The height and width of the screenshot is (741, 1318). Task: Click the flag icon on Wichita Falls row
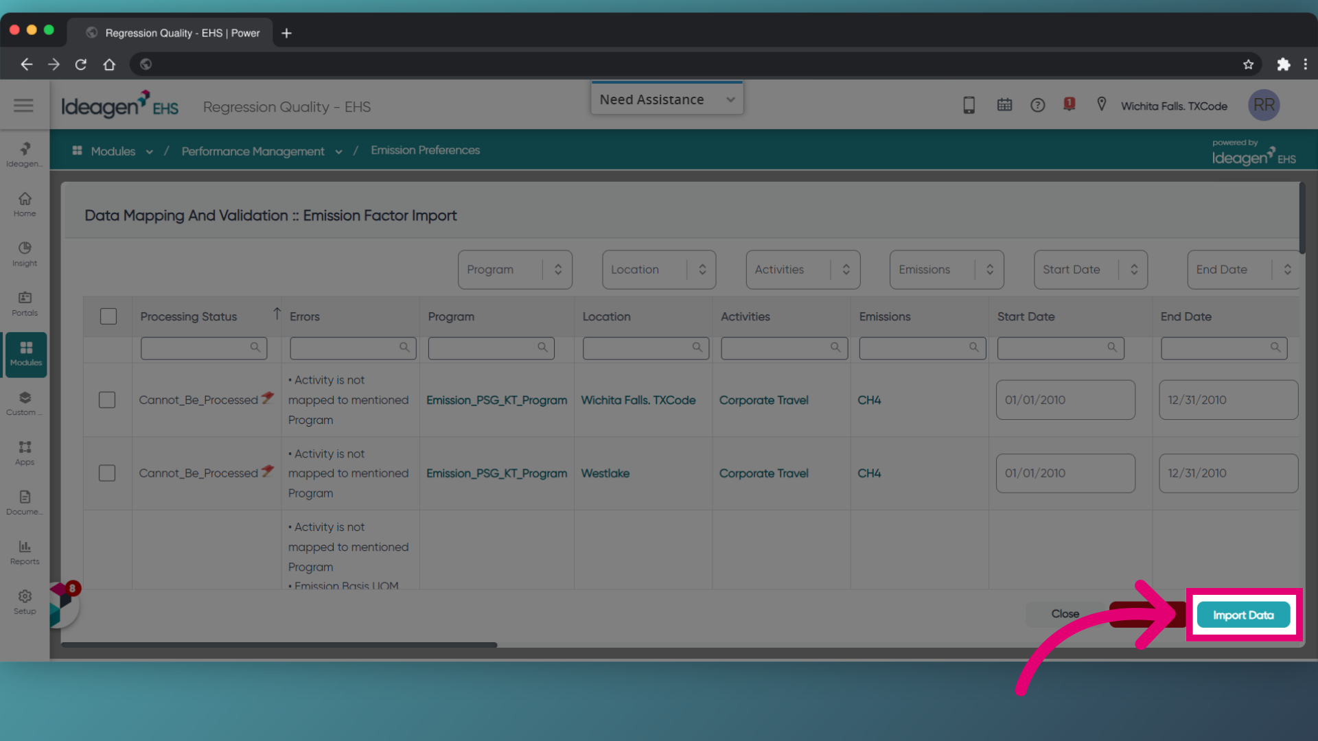pos(268,398)
